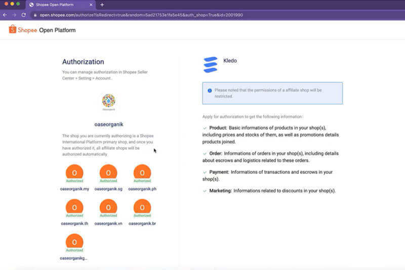Close the Shopee Open Platform tab

pyautogui.click(x=91, y=5)
